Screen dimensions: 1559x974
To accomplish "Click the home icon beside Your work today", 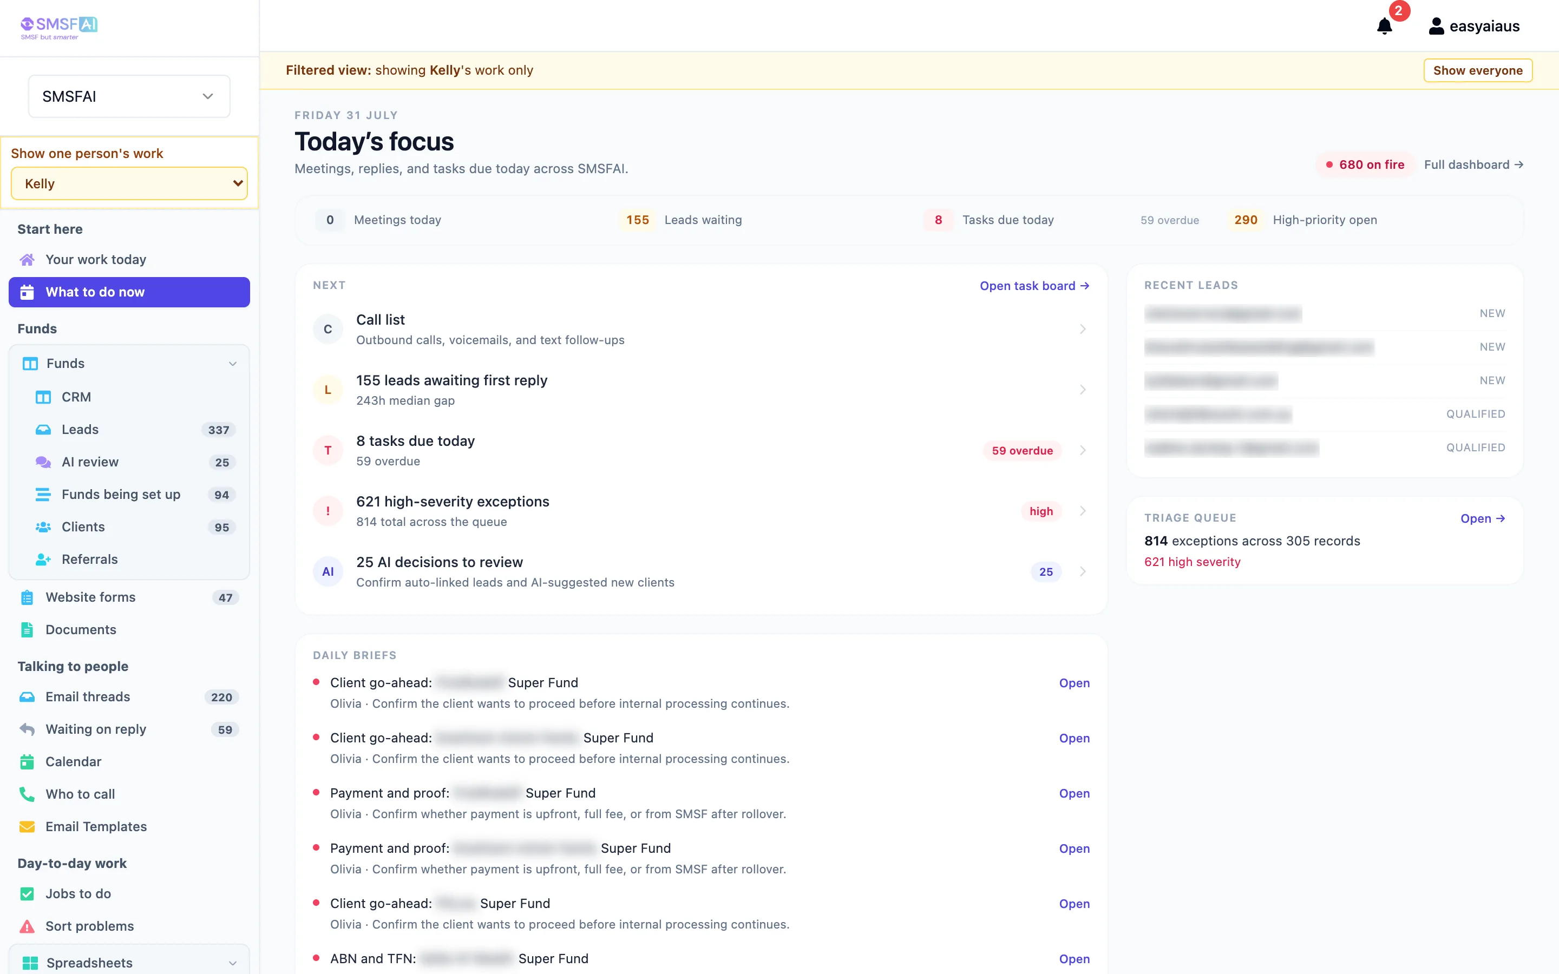I will pyautogui.click(x=27, y=260).
